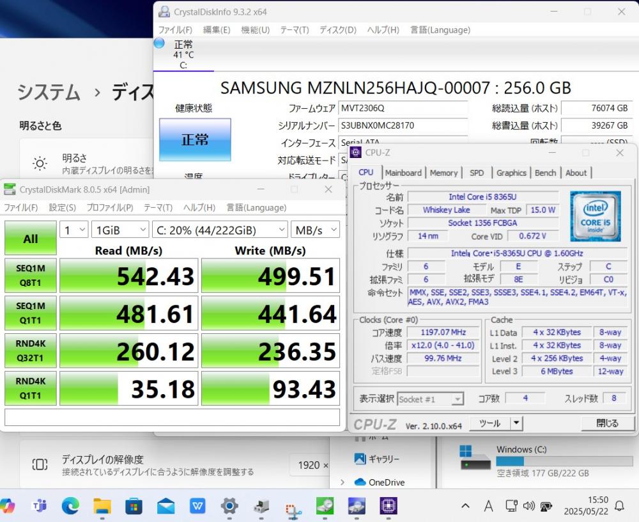Launch Microsoft Edge from the taskbar
Viewport: 639px width, 522px height.
(x=70, y=507)
